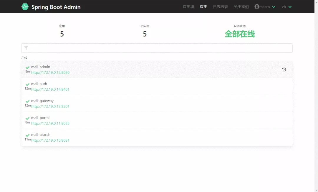Click the green check status of mall-gateway
Screen dimensions: 318x192
click(x=28, y=101)
